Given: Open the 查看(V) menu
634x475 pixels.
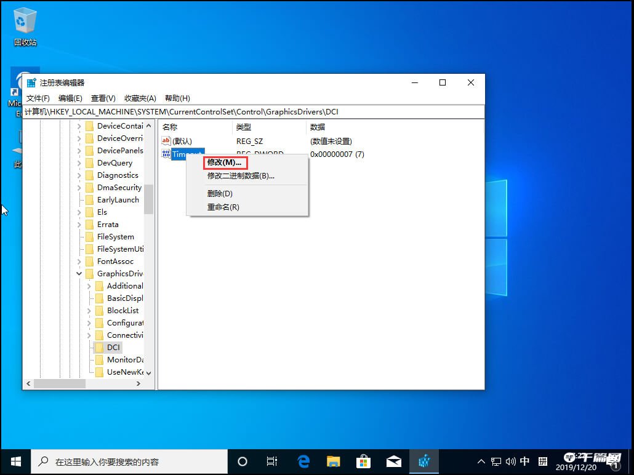Looking at the screenshot, I should [102, 98].
